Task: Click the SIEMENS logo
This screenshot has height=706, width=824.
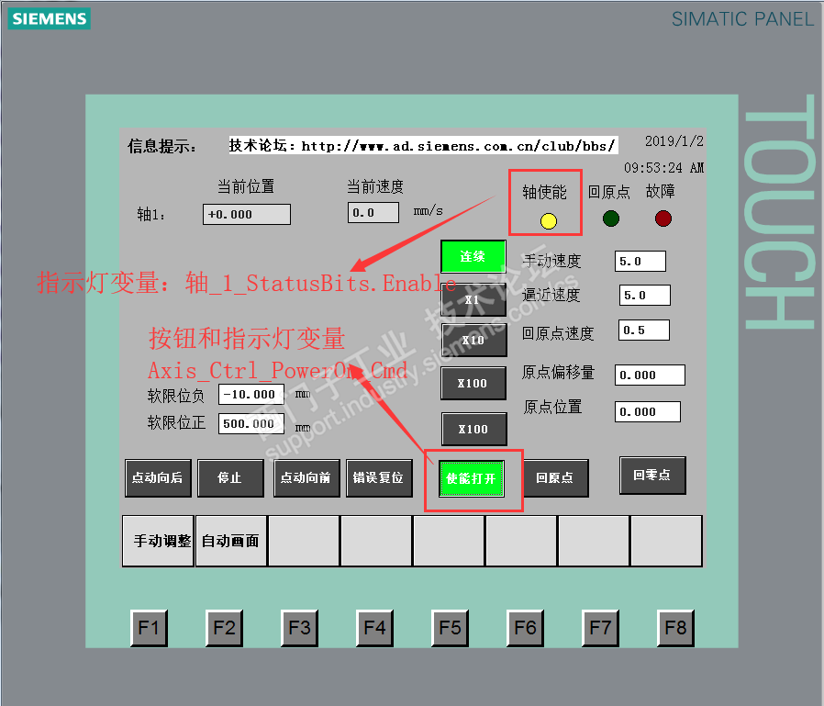Action: tap(50, 19)
